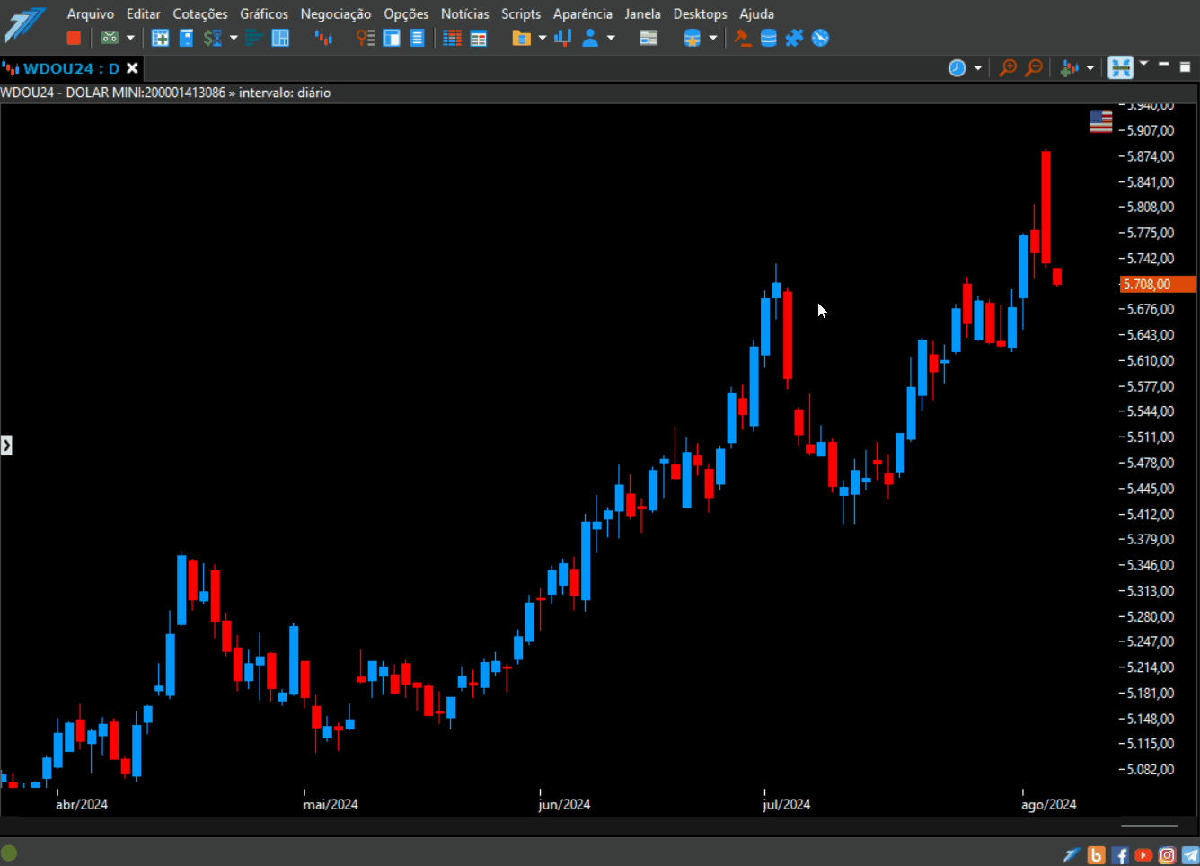Expand the left side panel arrow

(x=6, y=445)
